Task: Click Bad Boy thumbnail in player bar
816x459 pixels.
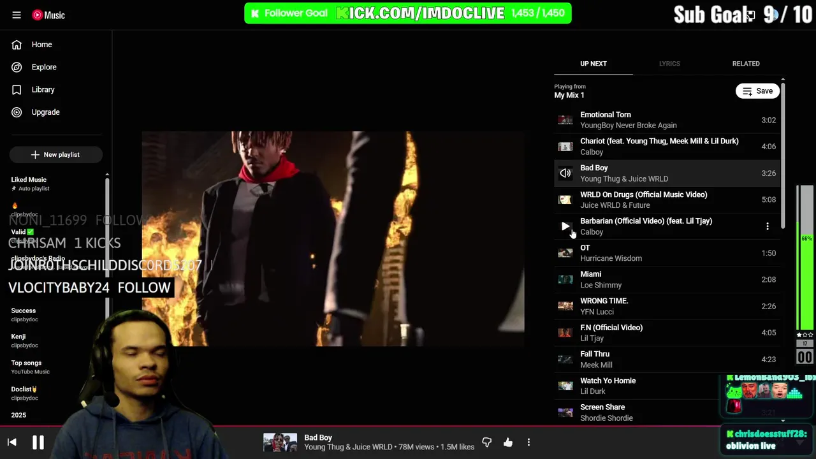Action: pyautogui.click(x=280, y=442)
